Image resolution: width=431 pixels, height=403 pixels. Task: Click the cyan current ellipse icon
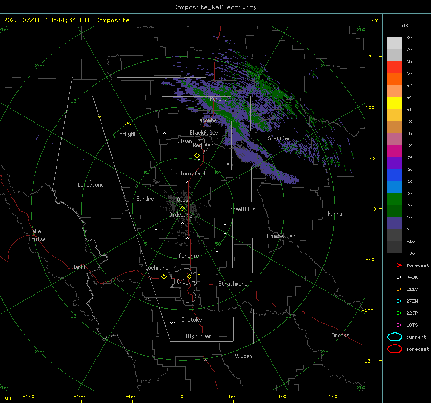pyautogui.click(x=395, y=337)
